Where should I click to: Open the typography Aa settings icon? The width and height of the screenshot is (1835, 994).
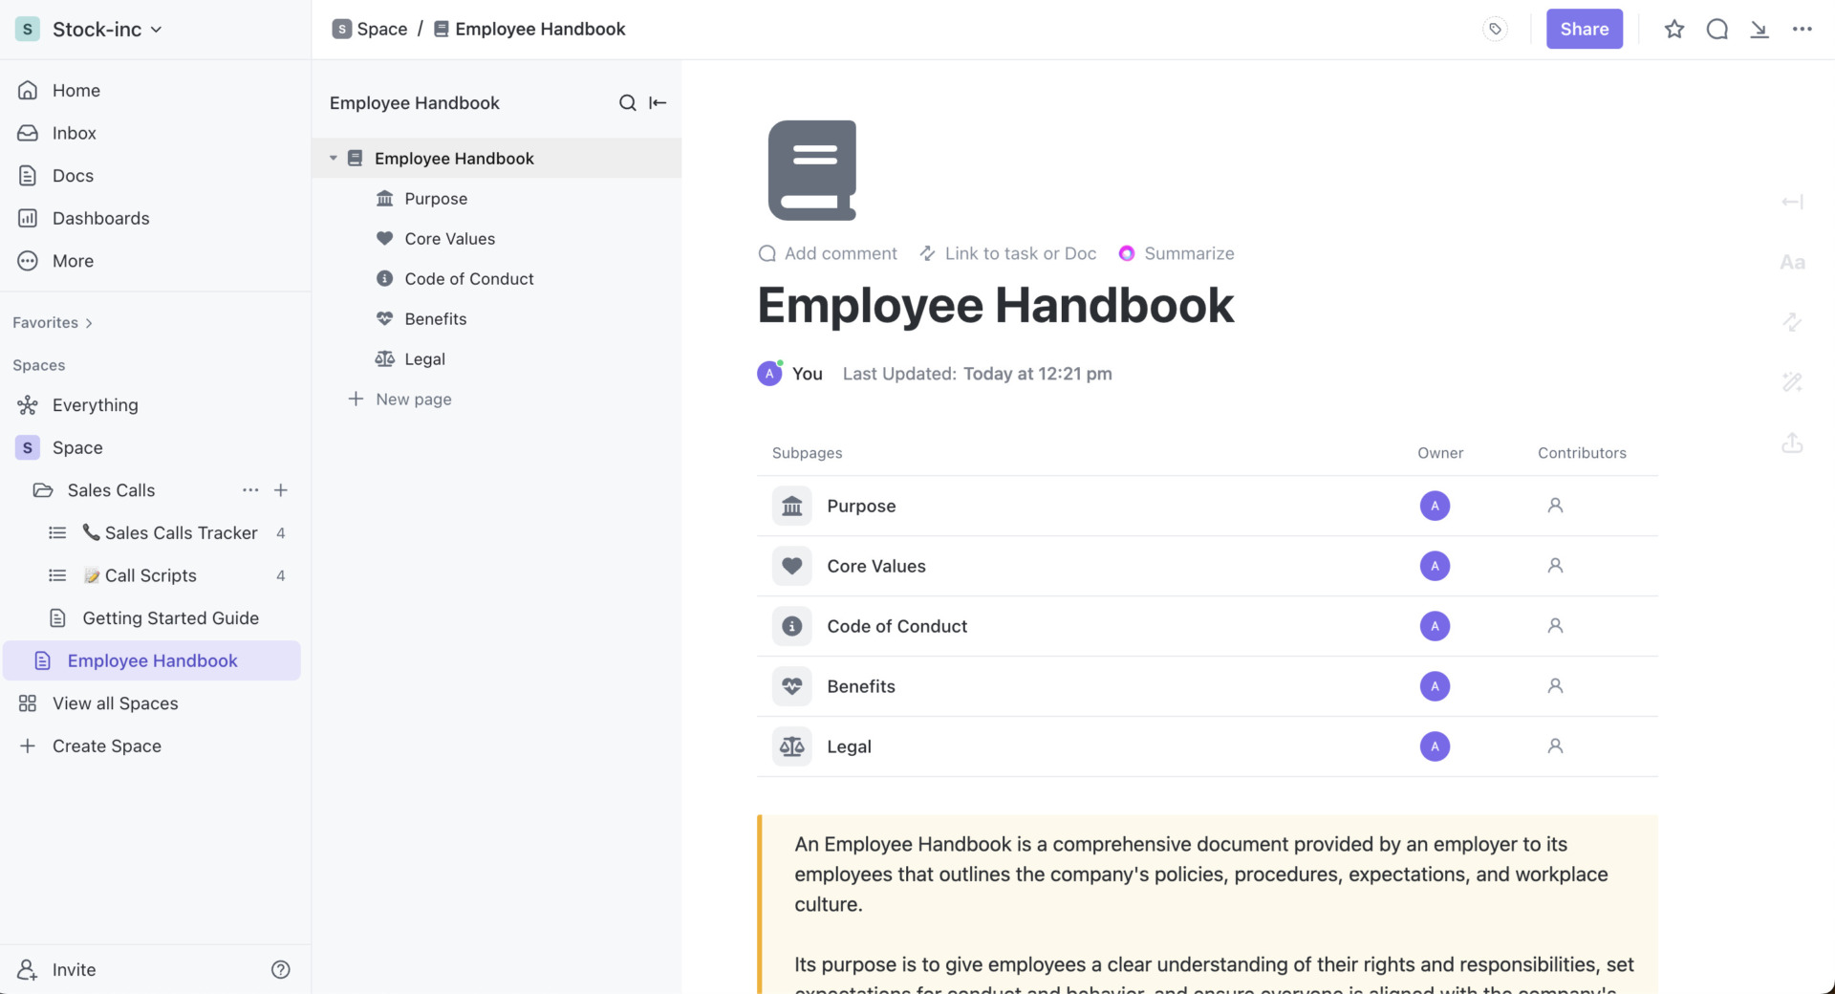point(1792,262)
